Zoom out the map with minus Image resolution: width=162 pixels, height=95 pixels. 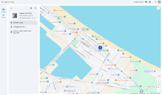[x=158, y=90]
